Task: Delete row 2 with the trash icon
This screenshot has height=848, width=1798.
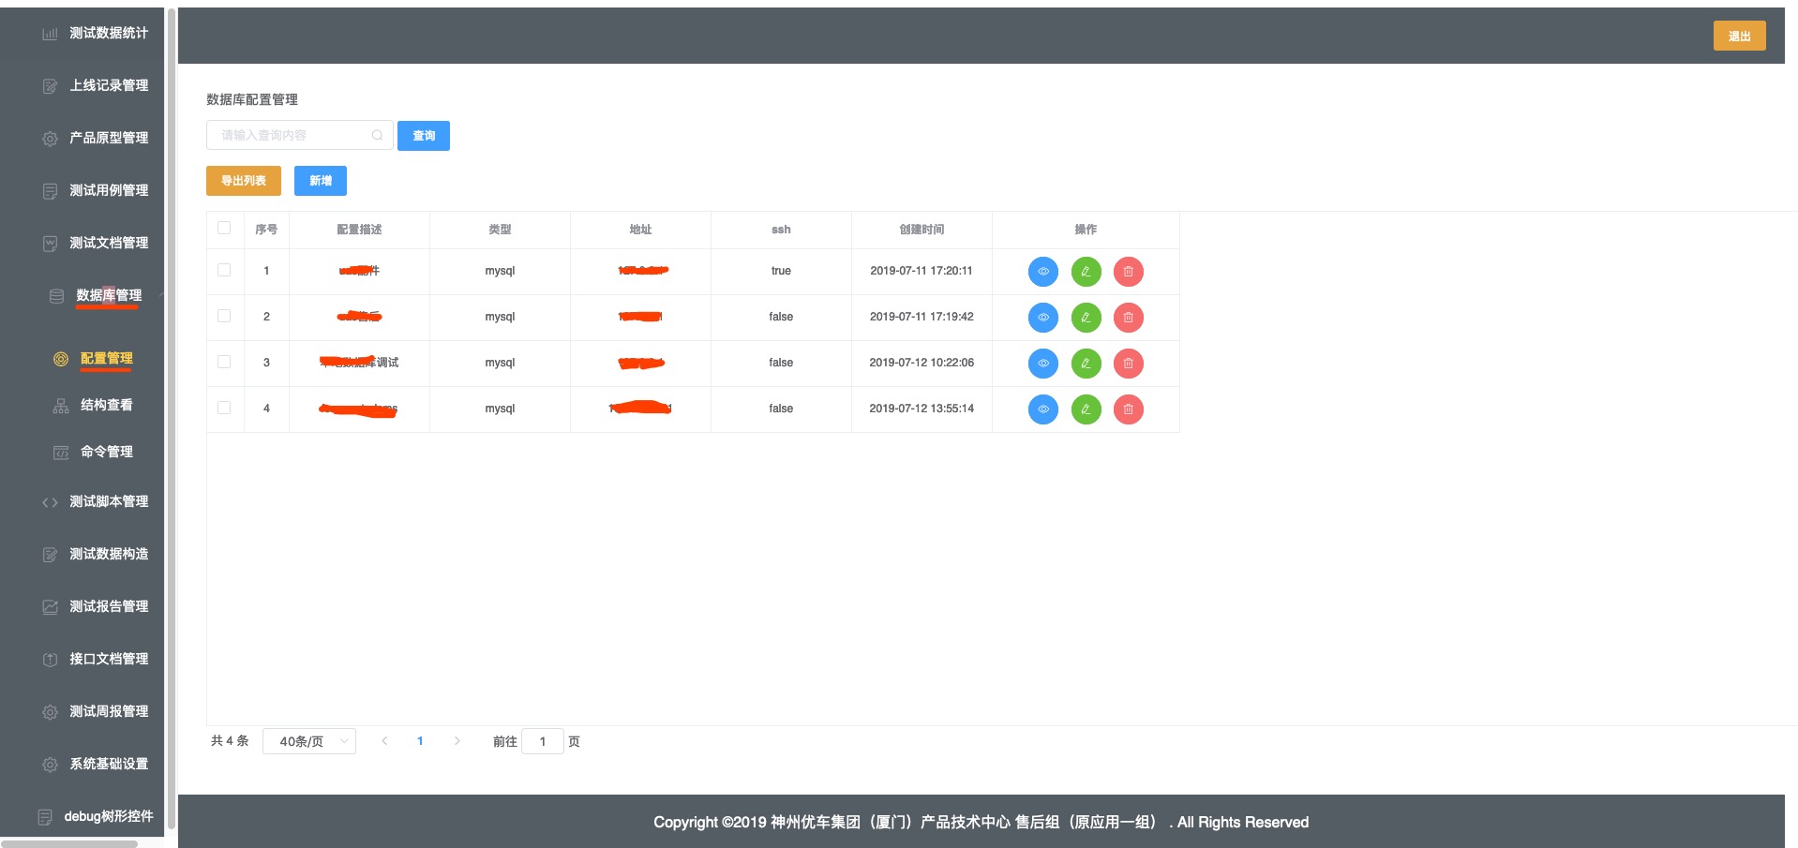Action: coord(1128,318)
